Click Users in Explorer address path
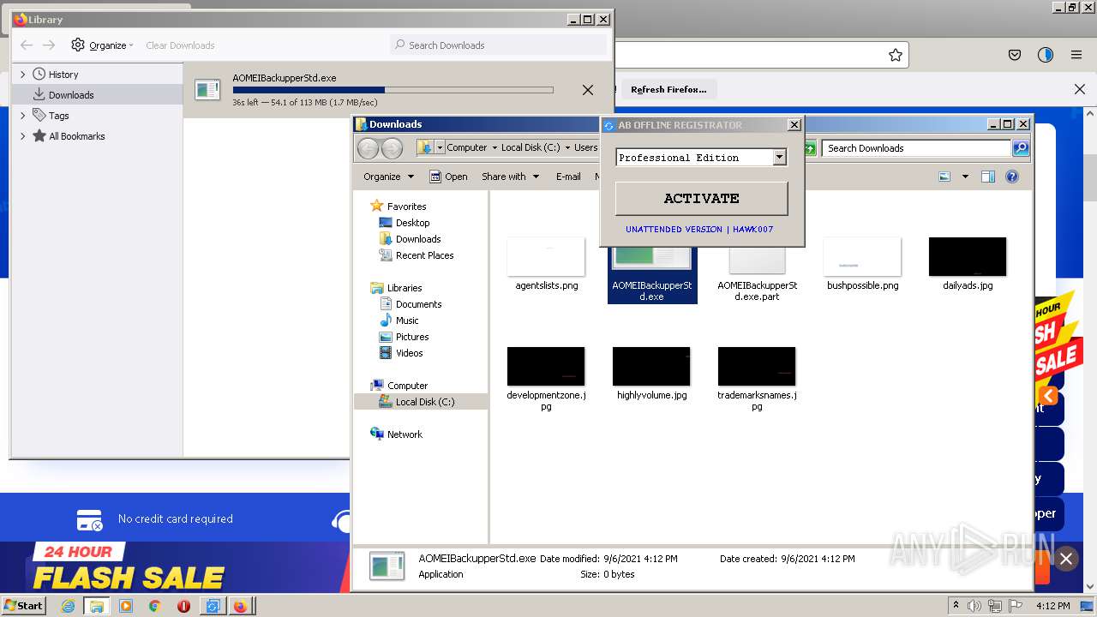1097x617 pixels. (585, 147)
